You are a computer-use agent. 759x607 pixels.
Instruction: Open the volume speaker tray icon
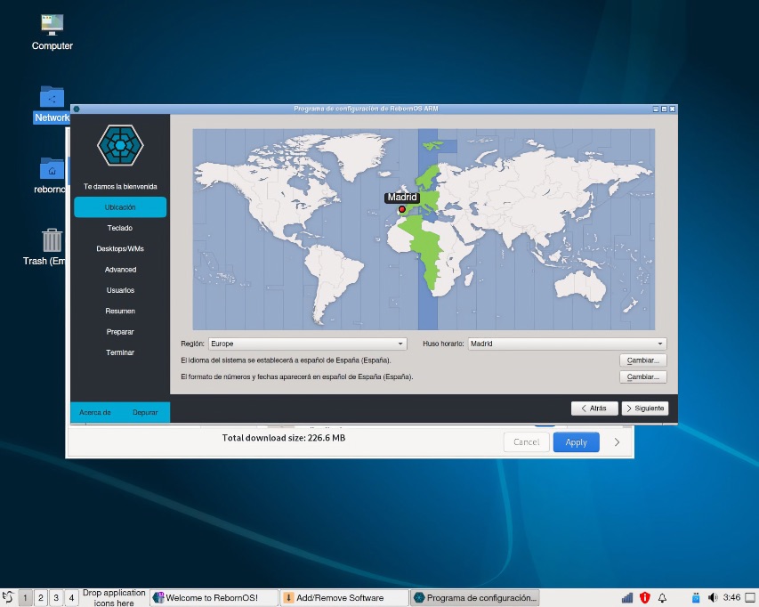[x=713, y=597]
